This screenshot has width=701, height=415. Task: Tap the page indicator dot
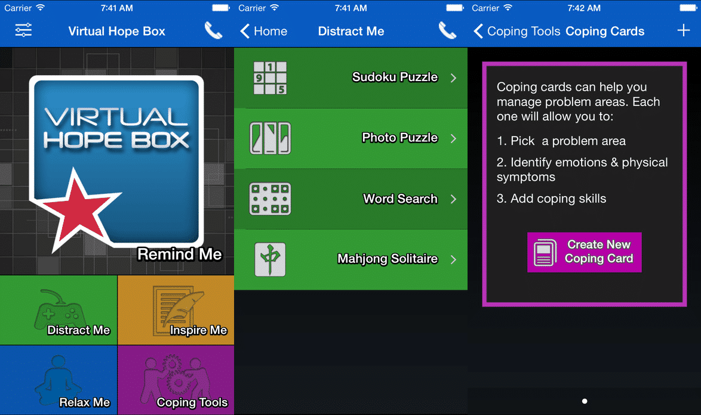click(585, 401)
